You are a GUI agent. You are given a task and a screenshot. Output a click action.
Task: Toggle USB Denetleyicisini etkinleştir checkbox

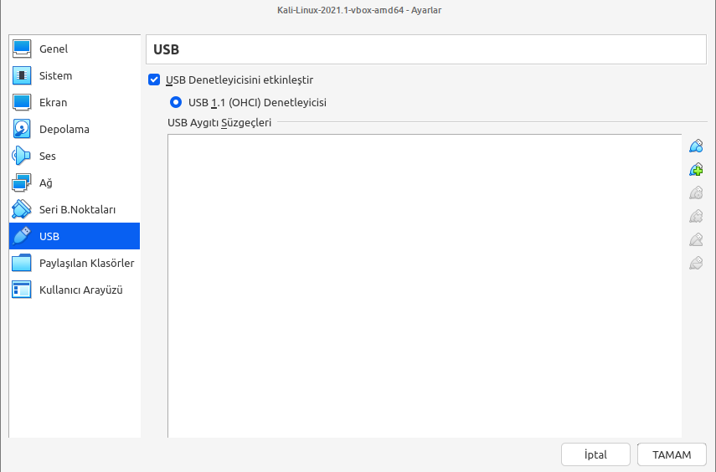153,80
